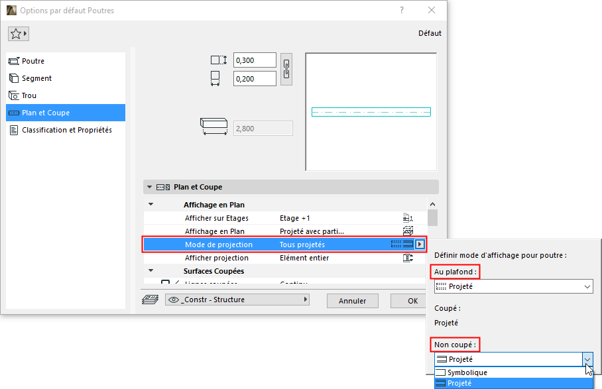This screenshot has height=389, width=602.
Task: Click the beam width icon
Action: coord(215,78)
